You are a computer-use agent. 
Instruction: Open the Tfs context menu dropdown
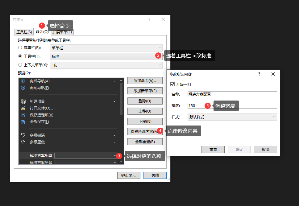coord(106,65)
